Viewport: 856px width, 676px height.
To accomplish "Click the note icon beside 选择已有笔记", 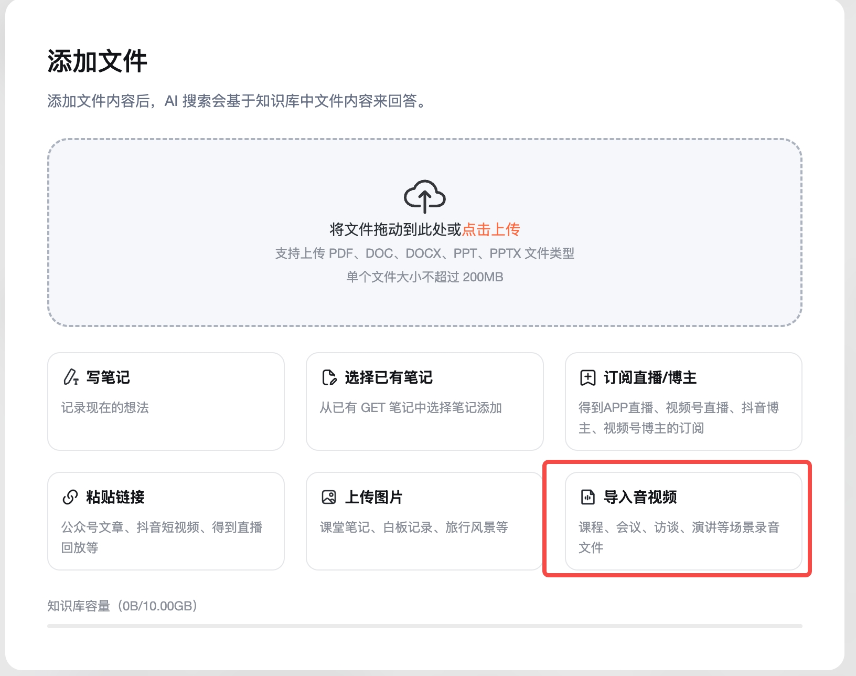I will (329, 377).
